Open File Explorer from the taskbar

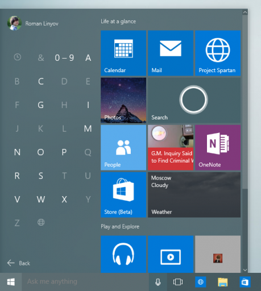click(223, 282)
